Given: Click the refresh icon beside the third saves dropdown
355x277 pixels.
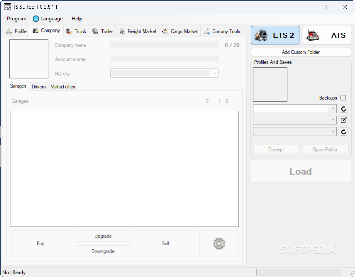Looking at the screenshot, I should (343, 132).
